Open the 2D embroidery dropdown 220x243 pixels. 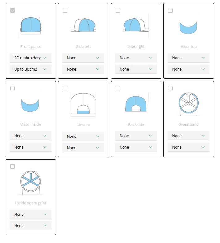click(30, 58)
